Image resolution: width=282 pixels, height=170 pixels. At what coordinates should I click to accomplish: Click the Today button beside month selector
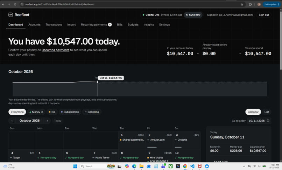pos(57,121)
